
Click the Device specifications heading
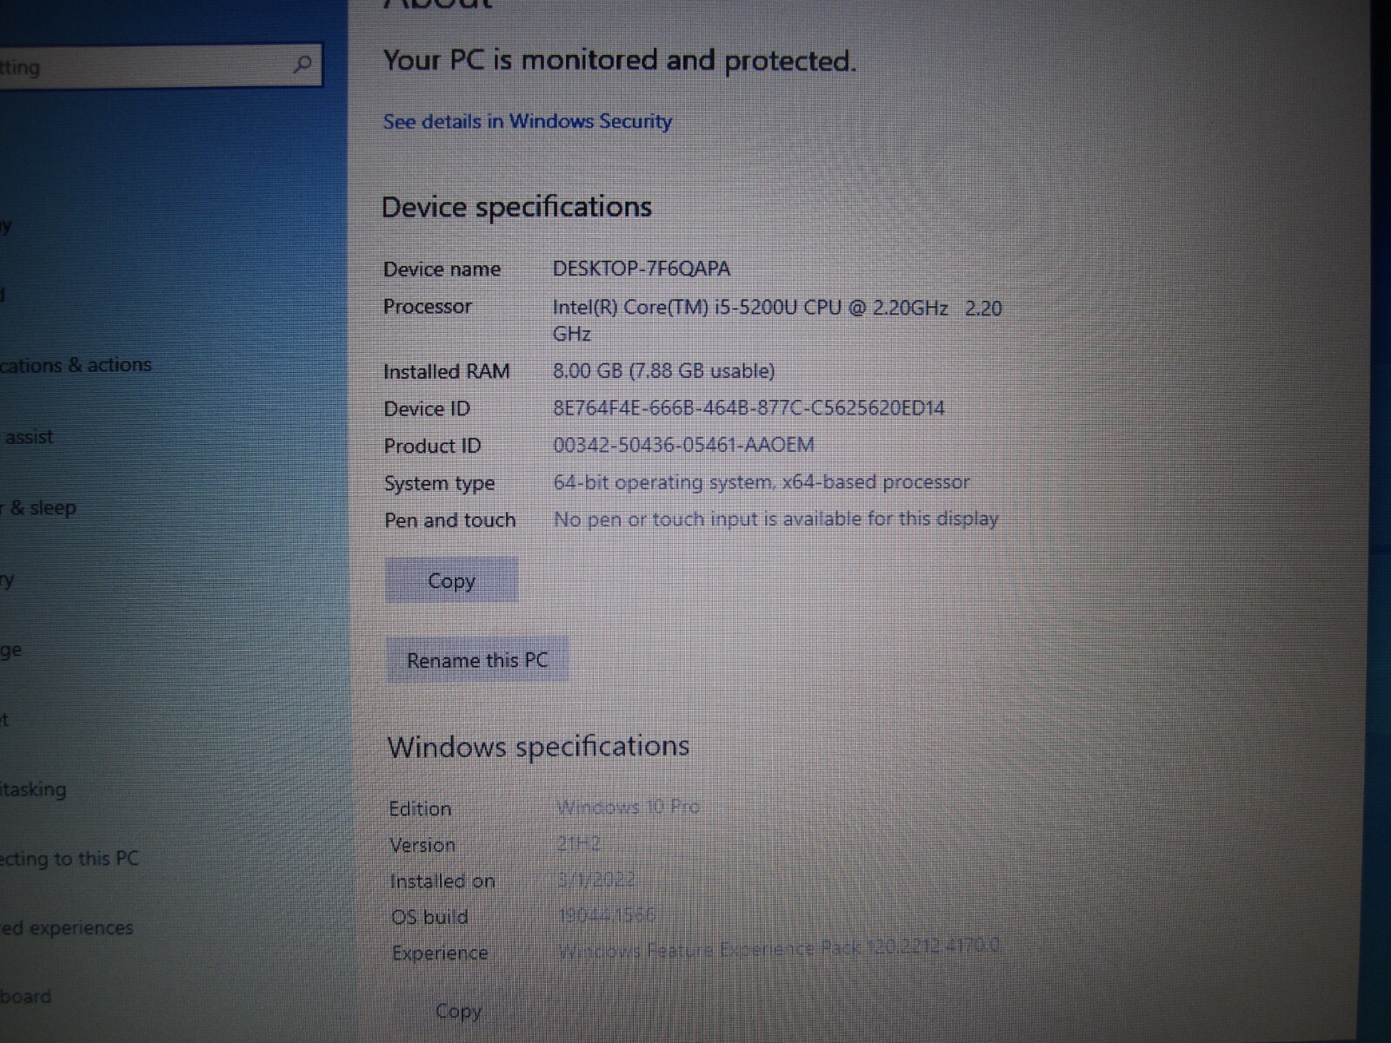click(x=516, y=207)
